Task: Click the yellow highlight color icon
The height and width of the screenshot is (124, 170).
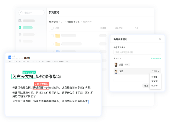Action: pos(27,61)
